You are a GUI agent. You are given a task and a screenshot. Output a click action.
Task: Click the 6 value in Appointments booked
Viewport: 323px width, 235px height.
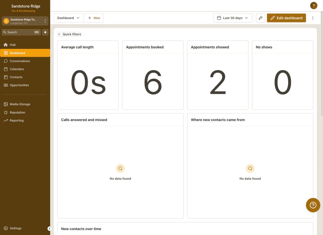pyautogui.click(x=153, y=82)
